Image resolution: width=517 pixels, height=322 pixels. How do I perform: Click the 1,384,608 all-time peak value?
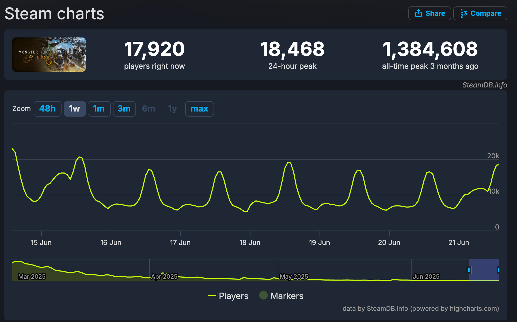(430, 49)
